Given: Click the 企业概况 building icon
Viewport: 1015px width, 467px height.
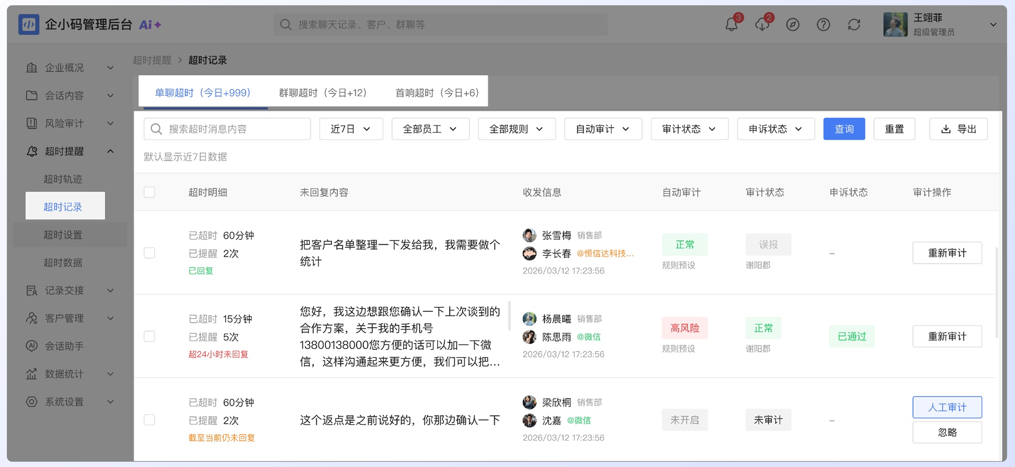Looking at the screenshot, I should pos(31,68).
